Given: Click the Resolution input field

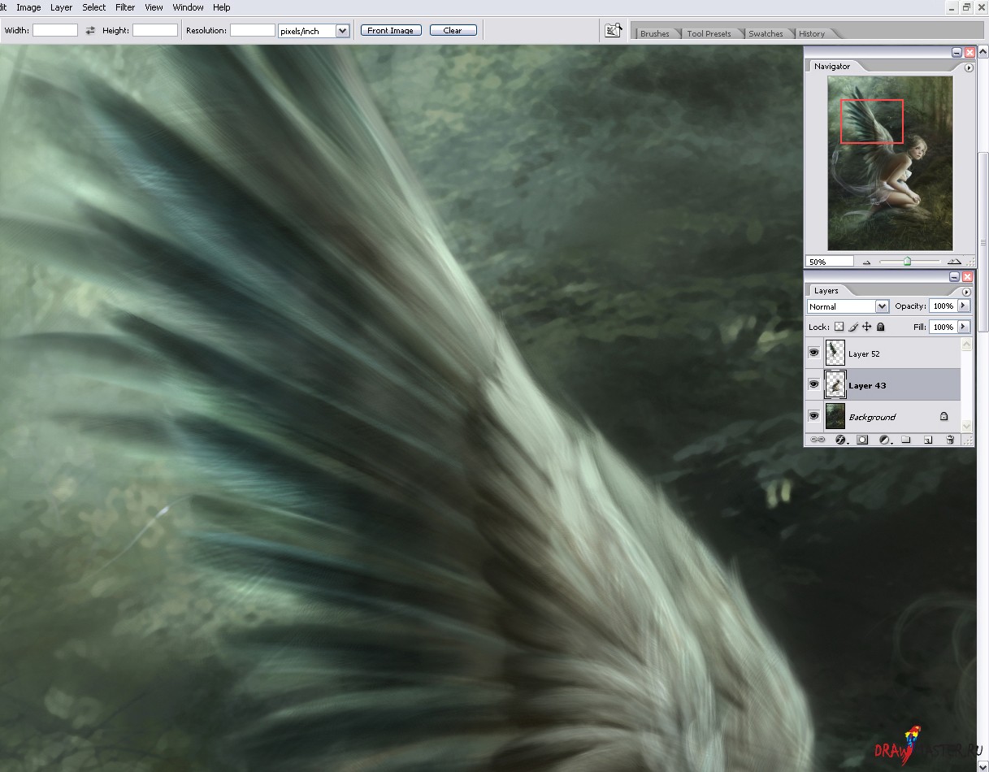Looking at the screenshot, I should (x=253, y=30).
